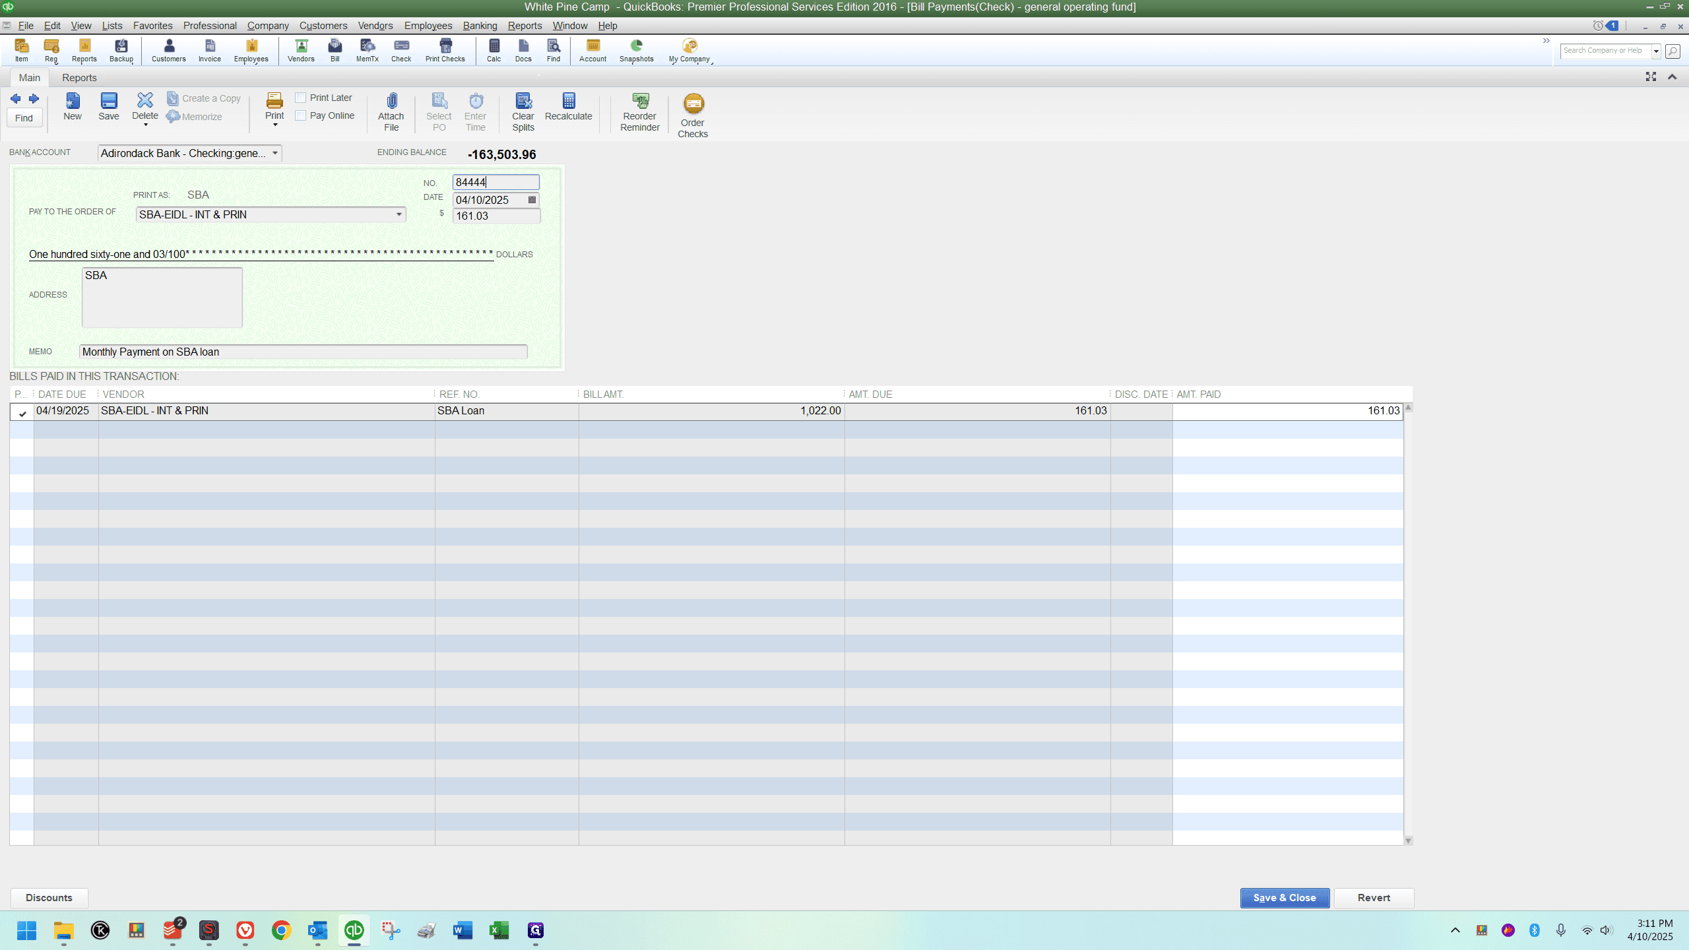Open the Print dropdown arrow
This screenshot has height=950, width=1689.
(275, 125)
